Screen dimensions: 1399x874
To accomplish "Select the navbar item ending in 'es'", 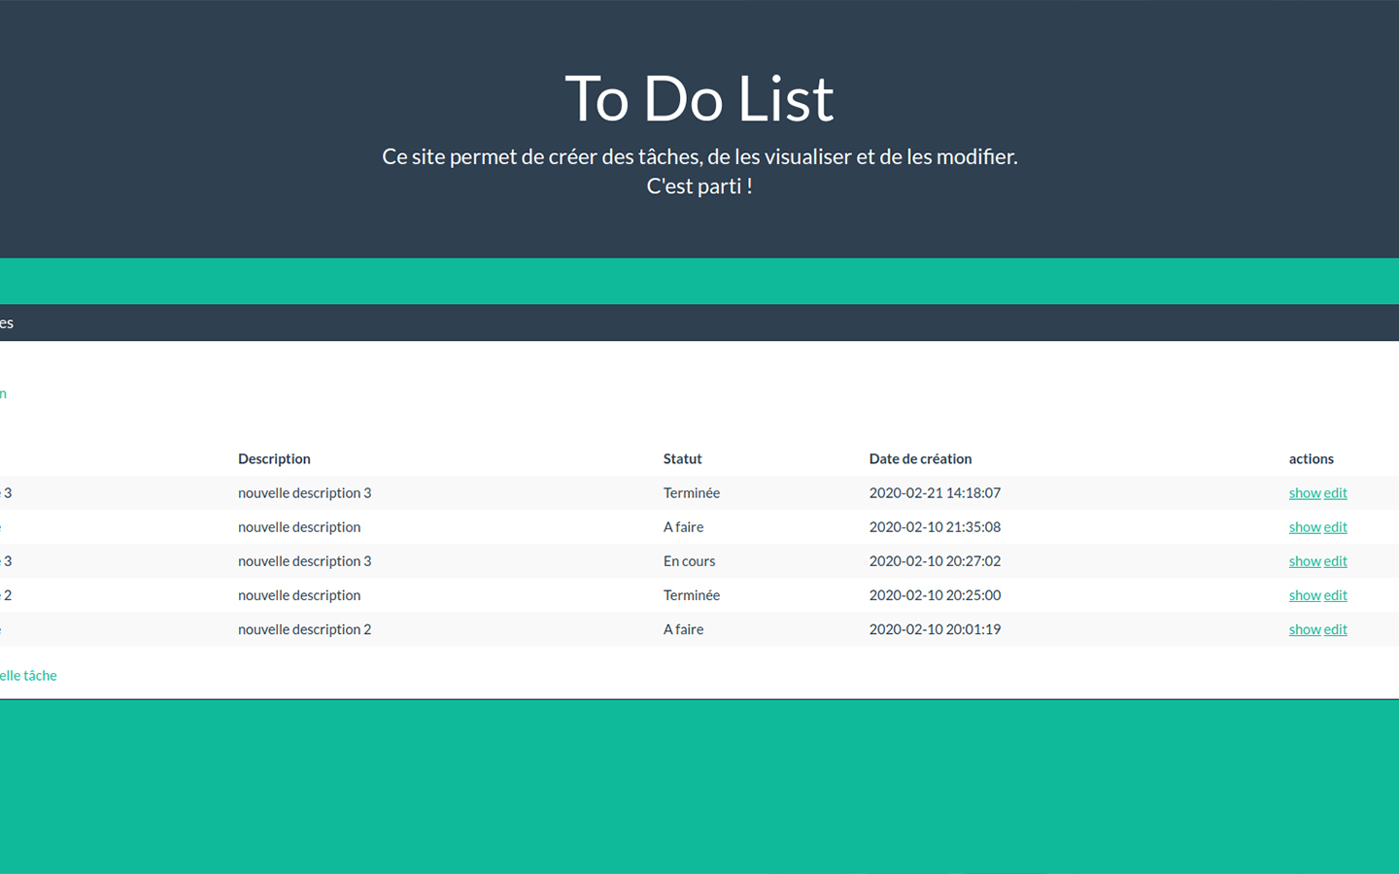I will 7,322.
